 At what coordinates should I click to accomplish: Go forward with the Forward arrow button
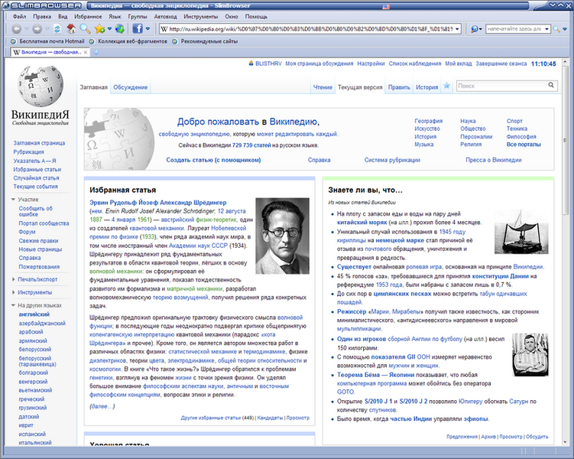pyautogui.click(x=37, y=28)
